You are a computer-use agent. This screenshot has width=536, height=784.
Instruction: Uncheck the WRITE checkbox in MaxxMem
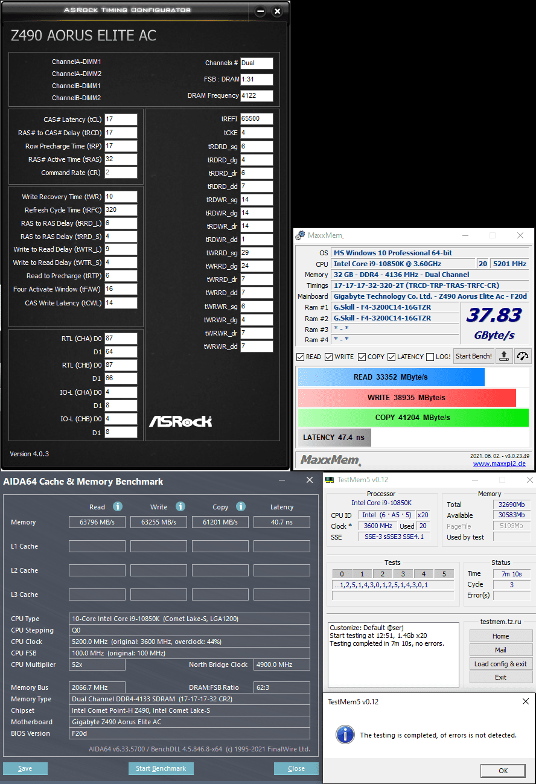pos(329,357)
